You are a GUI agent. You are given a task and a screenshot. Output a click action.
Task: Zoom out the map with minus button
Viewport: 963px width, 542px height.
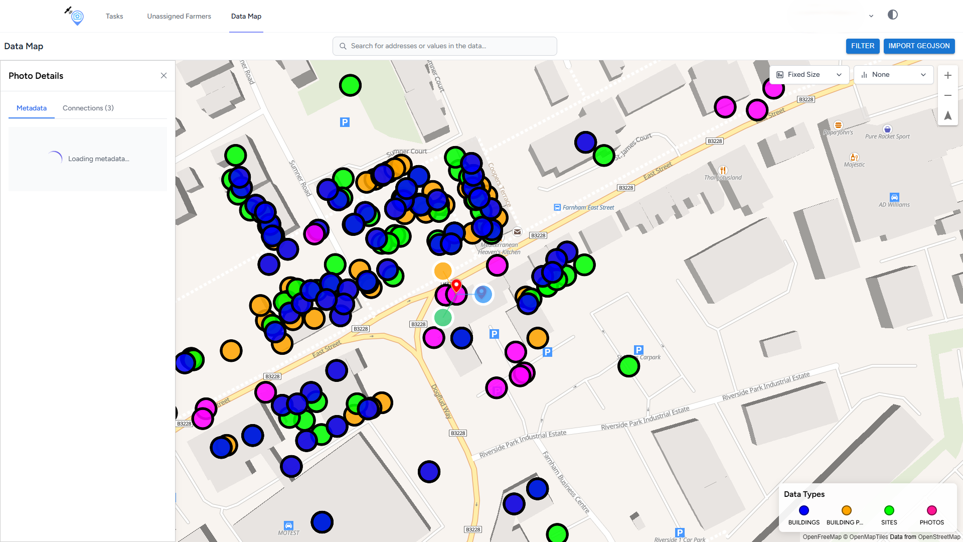point(947,95)
